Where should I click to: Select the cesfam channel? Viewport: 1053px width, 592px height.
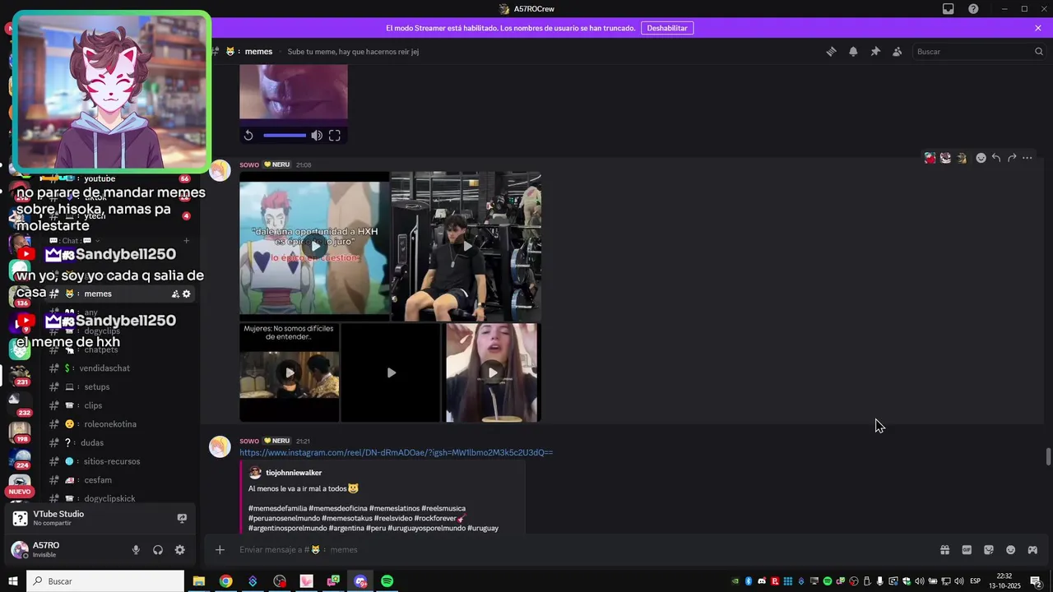[119, 480]
